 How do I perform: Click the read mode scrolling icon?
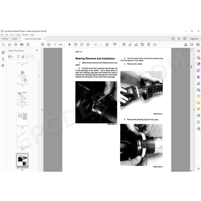coord(115,45)
